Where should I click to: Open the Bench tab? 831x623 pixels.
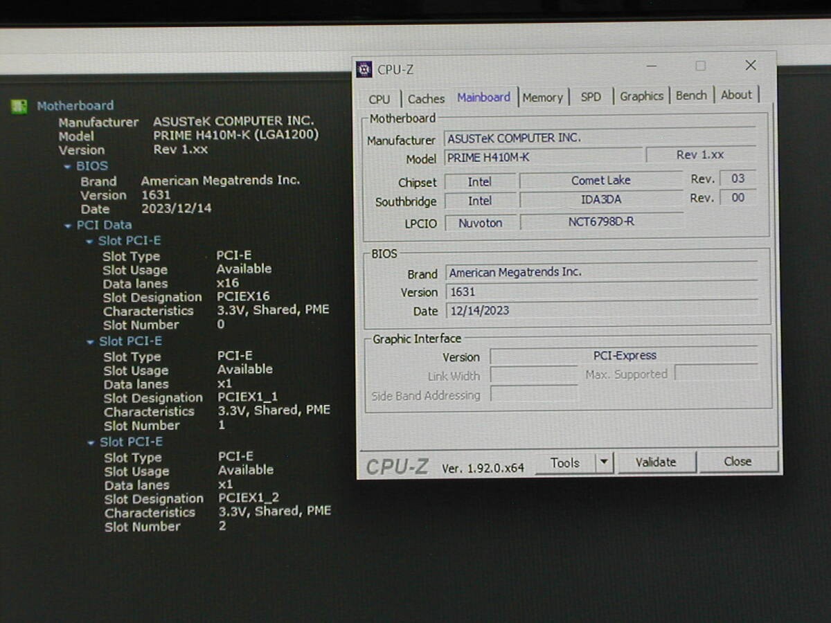691,96
